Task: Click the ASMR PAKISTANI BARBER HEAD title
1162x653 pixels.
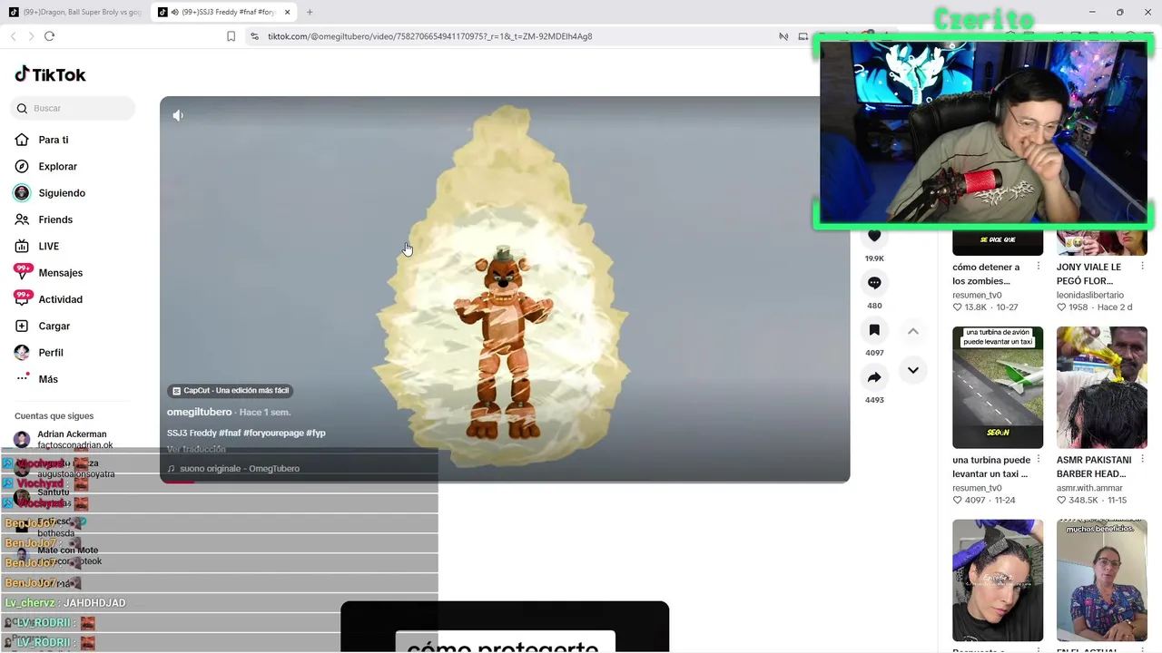Action: pyautogui.click(x=1094, y=467)
